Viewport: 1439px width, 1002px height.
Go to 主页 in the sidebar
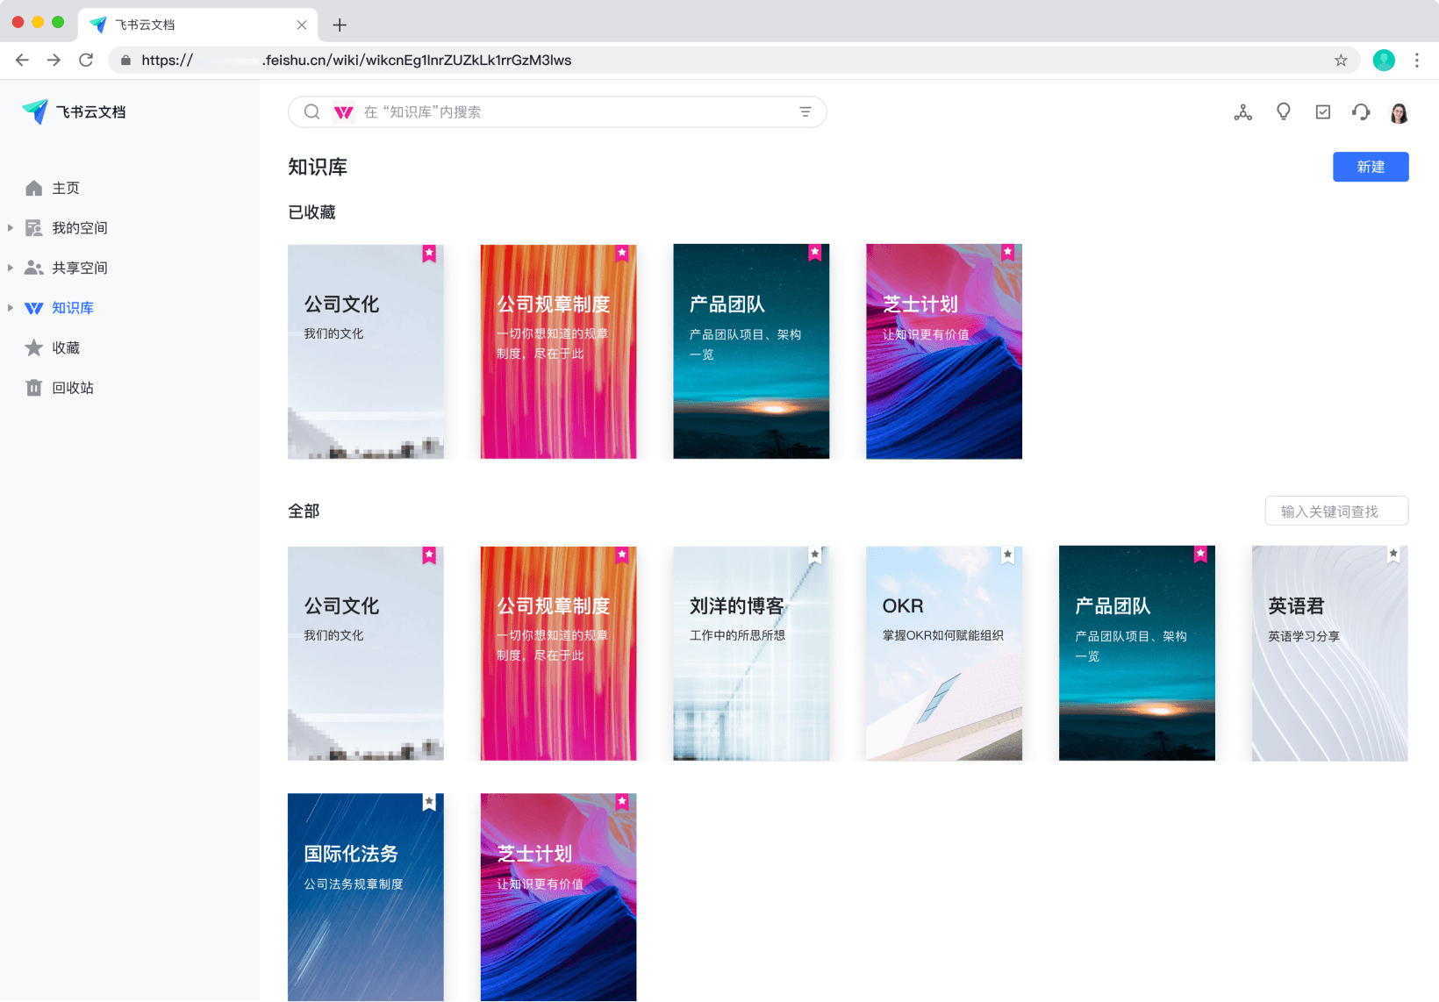tap(65, 189)
